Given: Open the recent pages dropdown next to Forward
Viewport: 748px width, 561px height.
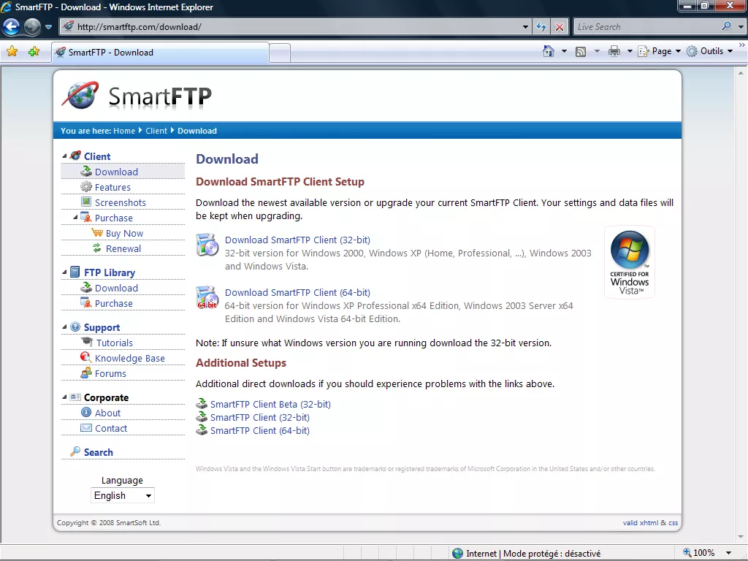Looking at the screenshot, I should (48, 27).
